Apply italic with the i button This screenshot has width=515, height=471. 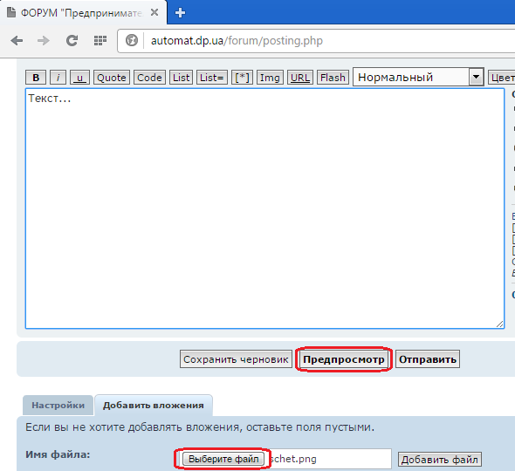click(58, 78)
